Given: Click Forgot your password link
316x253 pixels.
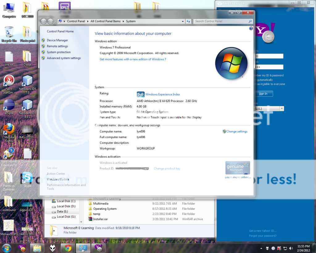Looking at the screenshot, I should pos(263,236).
